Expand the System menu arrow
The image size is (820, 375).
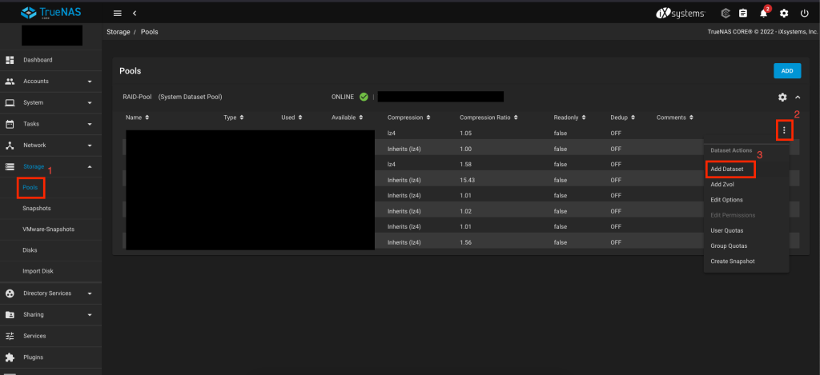click(90, 103)
